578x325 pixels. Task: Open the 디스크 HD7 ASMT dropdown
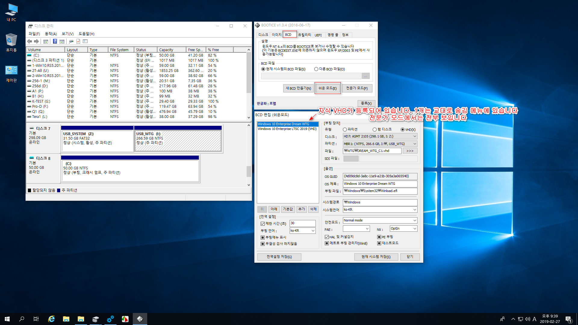[x=380, y=136]
